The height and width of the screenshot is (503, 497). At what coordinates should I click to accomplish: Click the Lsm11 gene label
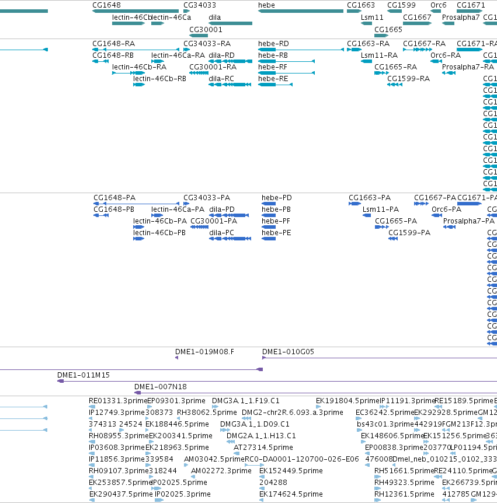372,18
